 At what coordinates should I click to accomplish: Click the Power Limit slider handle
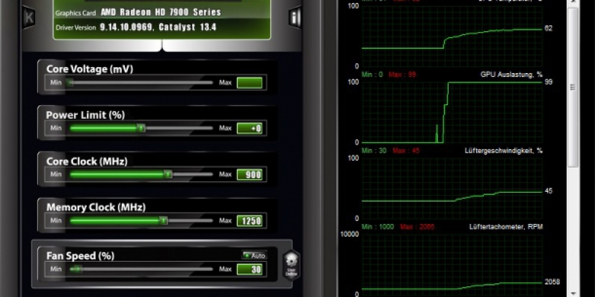click(x=141, y=128)
